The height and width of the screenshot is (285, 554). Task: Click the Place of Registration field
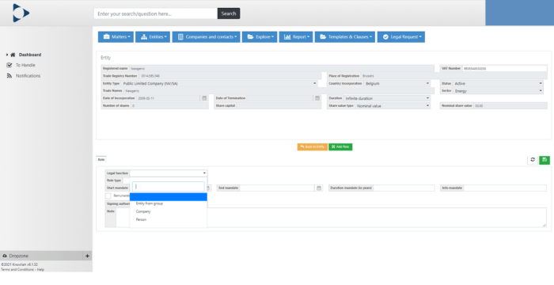(x=454, y=76)
